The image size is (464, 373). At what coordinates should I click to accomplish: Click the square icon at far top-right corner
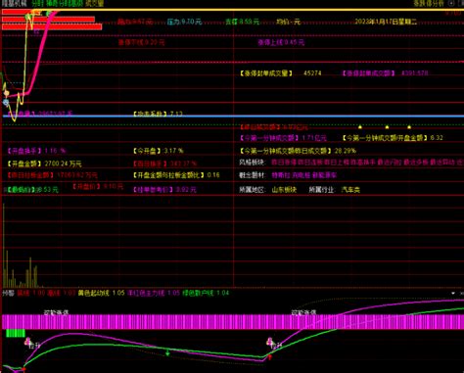[x=461, y=3]
